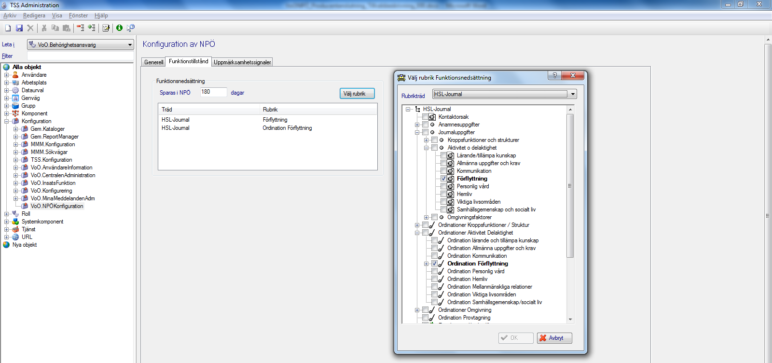This screenshot has width=772, height=363.
Task: Click the question mark help button in dialog
Action: point(554,75)
